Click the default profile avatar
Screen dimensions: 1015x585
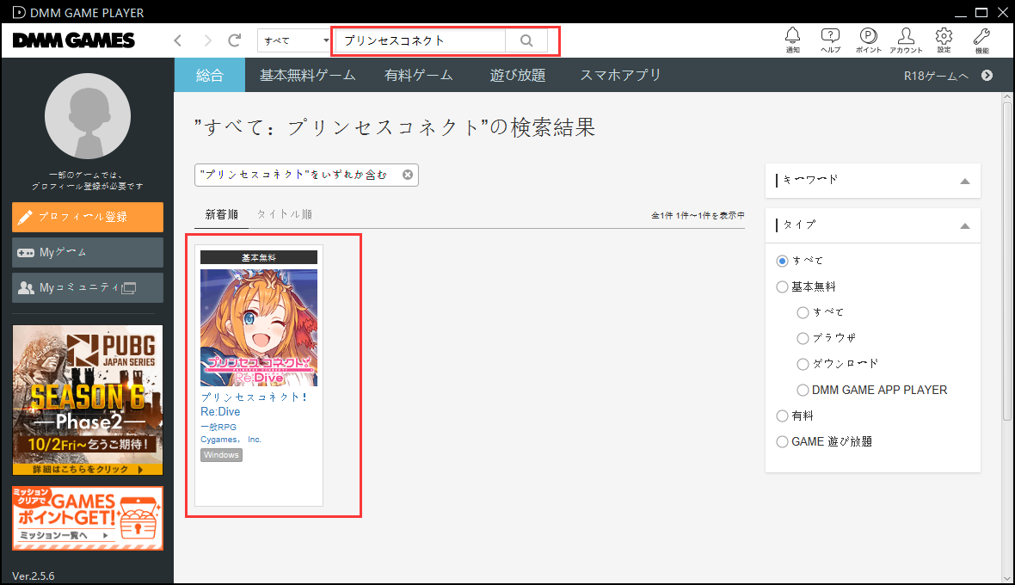pyautogui.click(x=88, y=116)
